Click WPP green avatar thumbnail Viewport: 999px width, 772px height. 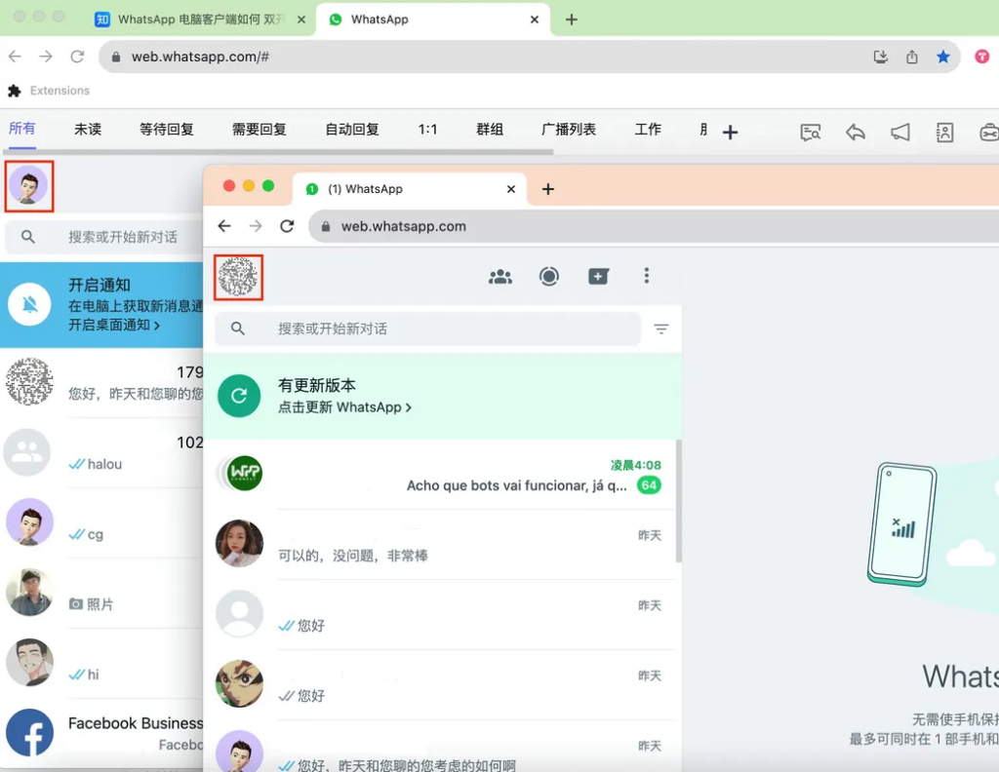245,473
